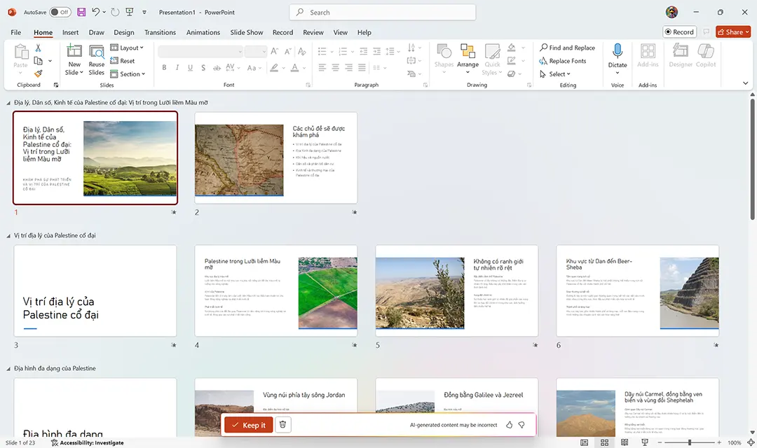Toggle Bold formatting
The width and height of the screenshot is (757, 448).
pyautogui.click(x=163, y=67)
